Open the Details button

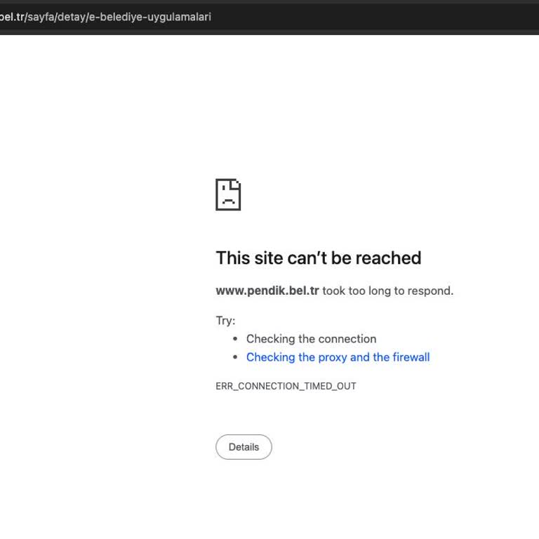(x=244, y=447)
